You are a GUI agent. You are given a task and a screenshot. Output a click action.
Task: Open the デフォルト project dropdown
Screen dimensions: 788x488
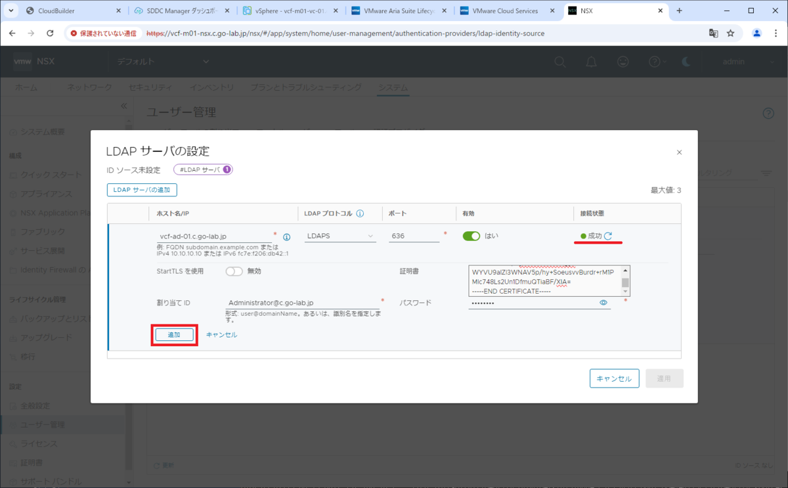(x=164, y=62)
